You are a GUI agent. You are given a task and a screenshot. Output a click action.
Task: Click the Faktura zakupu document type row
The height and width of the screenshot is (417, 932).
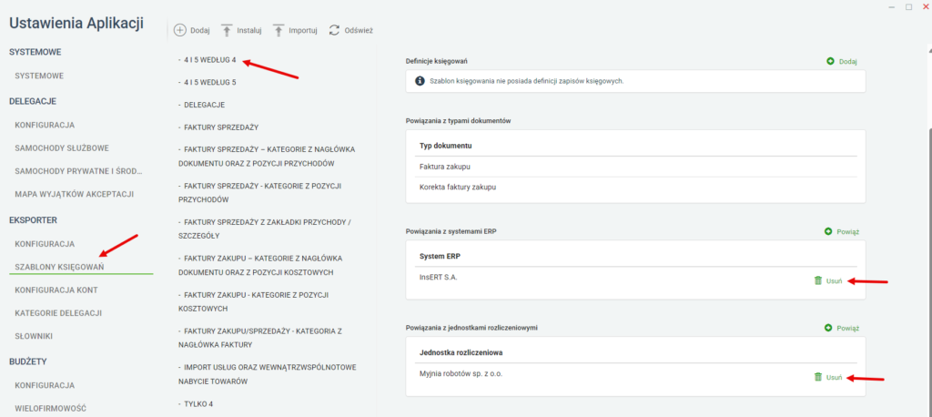click(635, 167)
